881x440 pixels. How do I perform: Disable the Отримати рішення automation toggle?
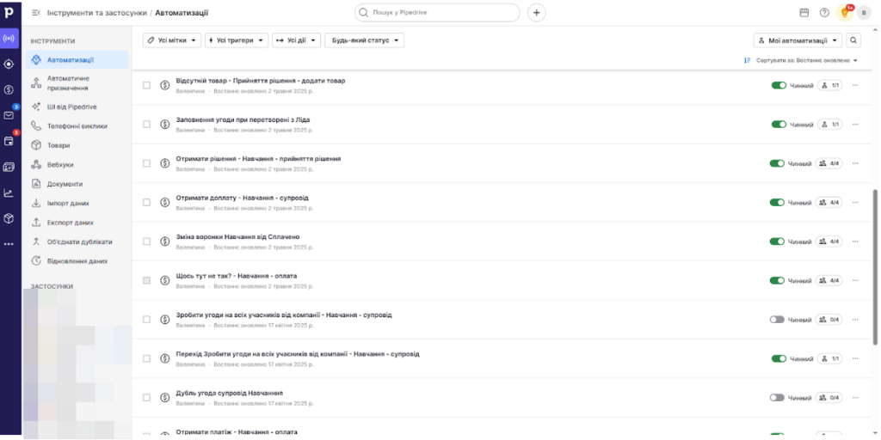click(x=777, y=163)
